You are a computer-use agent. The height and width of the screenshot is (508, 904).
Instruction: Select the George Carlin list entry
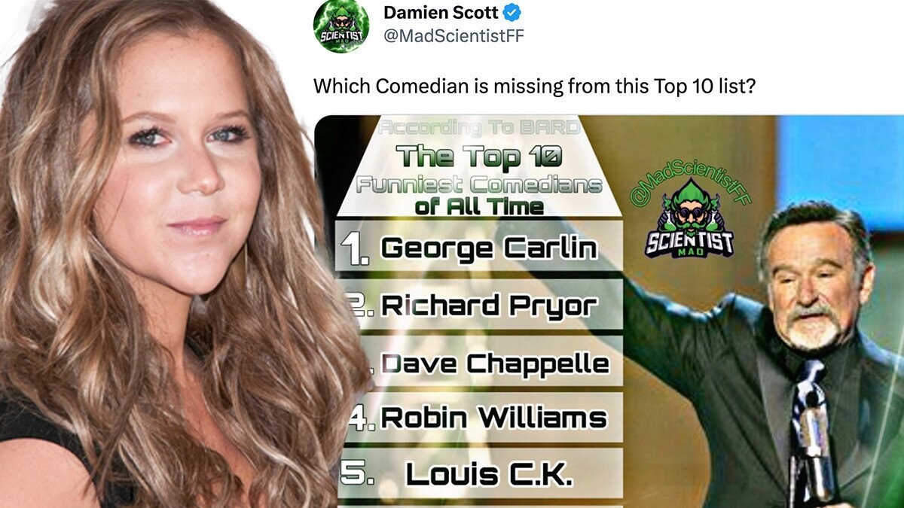pos(479,248)
